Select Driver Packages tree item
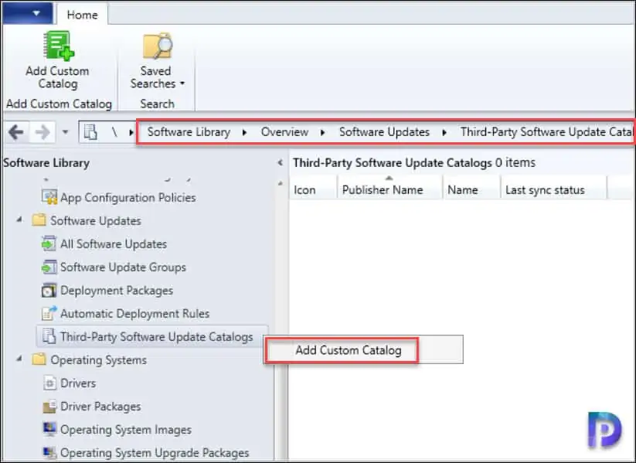Screen dimensions: 636x463 100,407
